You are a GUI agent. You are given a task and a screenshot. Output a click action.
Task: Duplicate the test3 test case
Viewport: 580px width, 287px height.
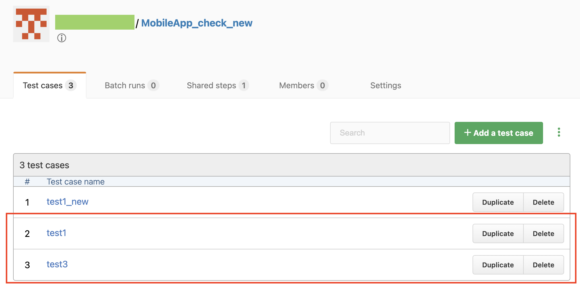(498, 265)
